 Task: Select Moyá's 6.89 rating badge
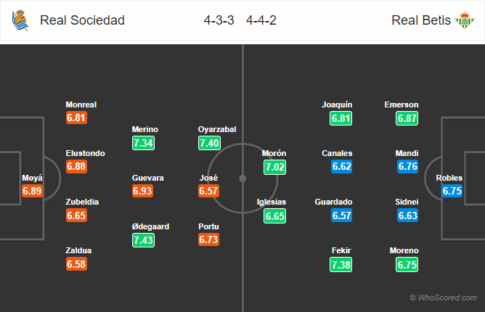[32, 191]
